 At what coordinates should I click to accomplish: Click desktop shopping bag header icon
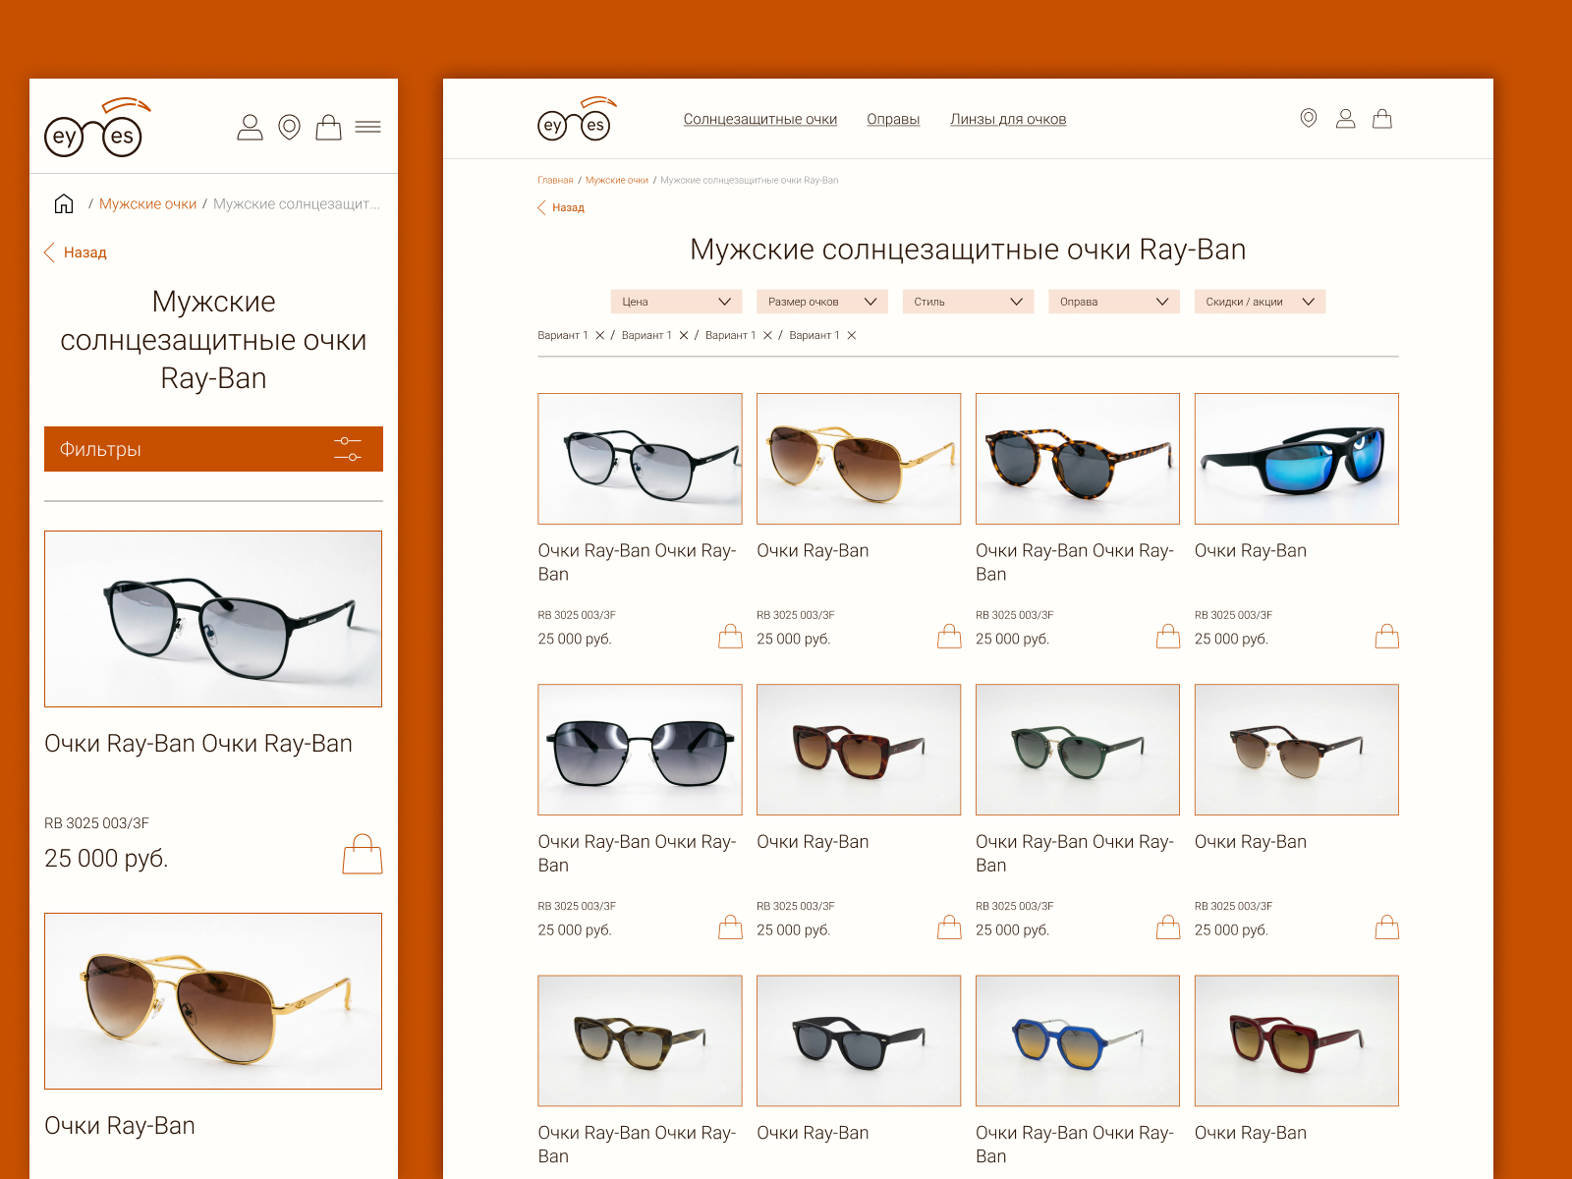click(x=1382, y=118)
